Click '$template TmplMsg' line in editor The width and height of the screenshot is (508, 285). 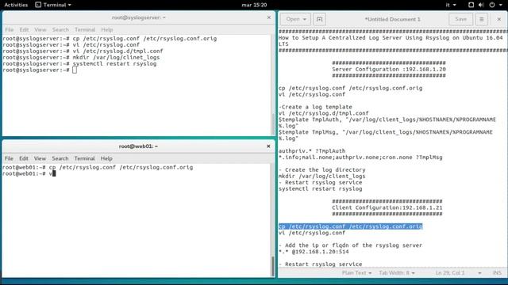point(386,135)
